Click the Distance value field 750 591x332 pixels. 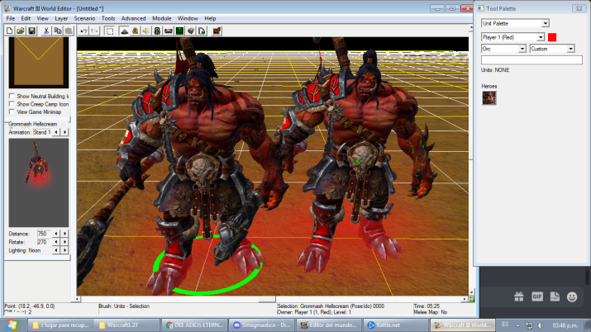point(44,234)
